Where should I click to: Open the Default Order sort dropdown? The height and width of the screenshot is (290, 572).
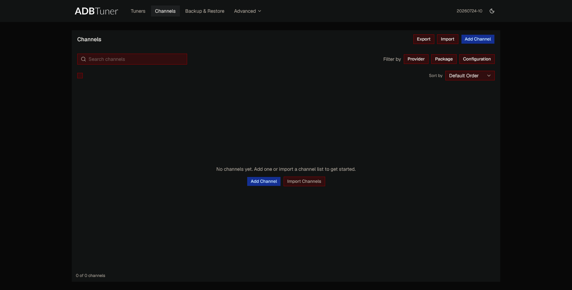tap(470, 76)
